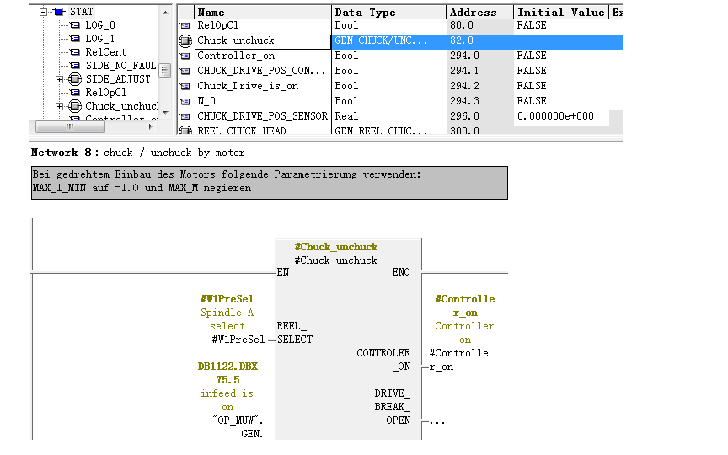Click the Chuck_Drive_is_on name cell
This screenshot has width=728, height=455.
263,86
